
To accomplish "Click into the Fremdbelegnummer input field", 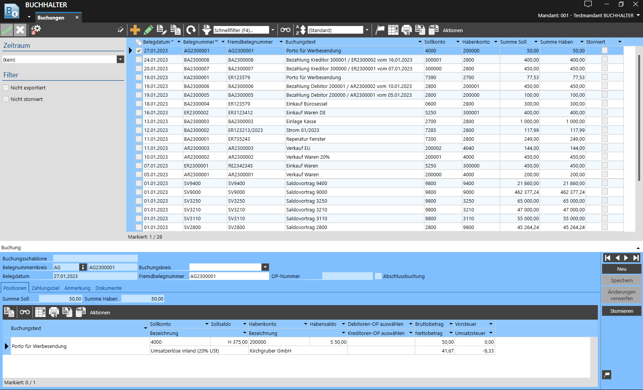I will (x=228, y=276).
